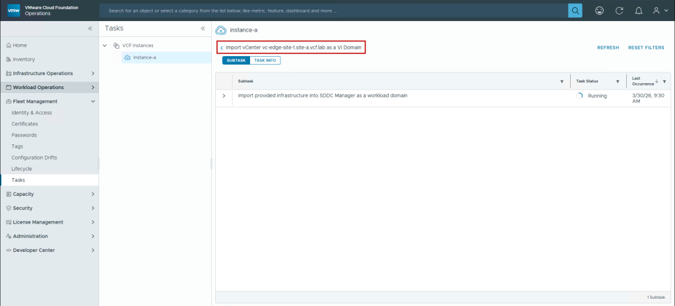This screenshot has width=675, height=306.
Task: Open Configuration Drifts page
Action: point(34,158)
